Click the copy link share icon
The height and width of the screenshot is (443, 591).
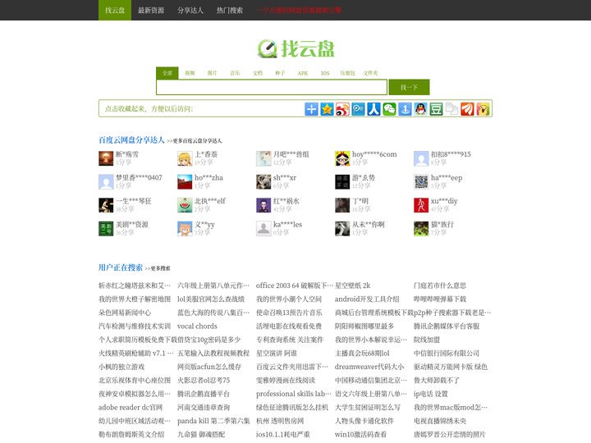click(x=451, y=109)
